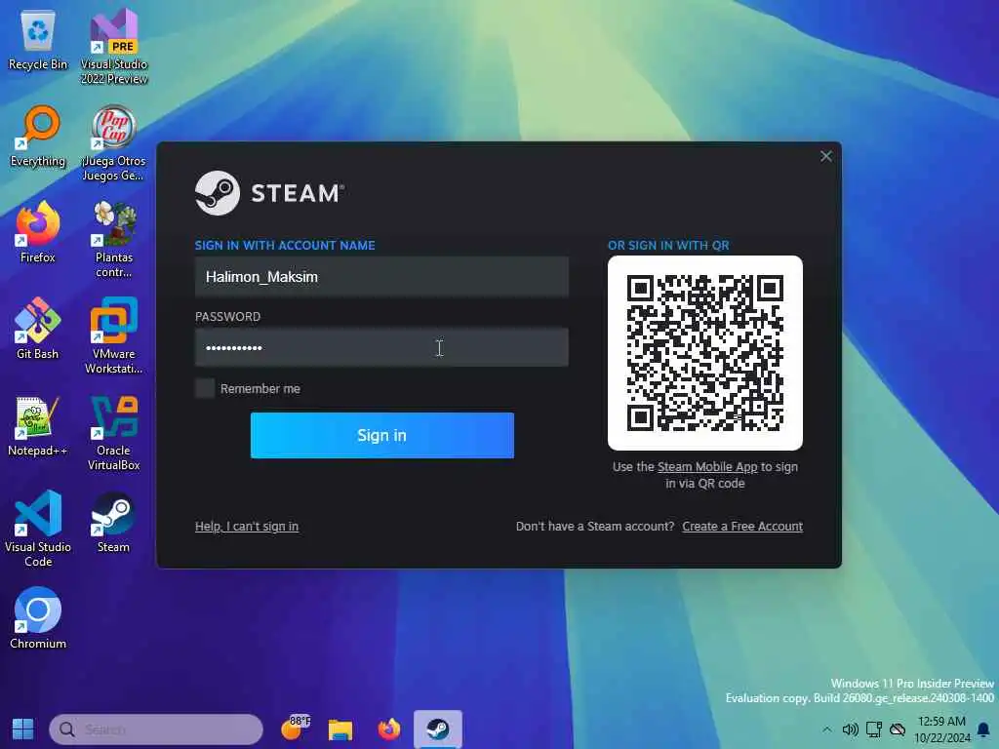Viewport: 999px width, 749px height.
Task: Open the notification bell icon
Action: pos(983,729)
